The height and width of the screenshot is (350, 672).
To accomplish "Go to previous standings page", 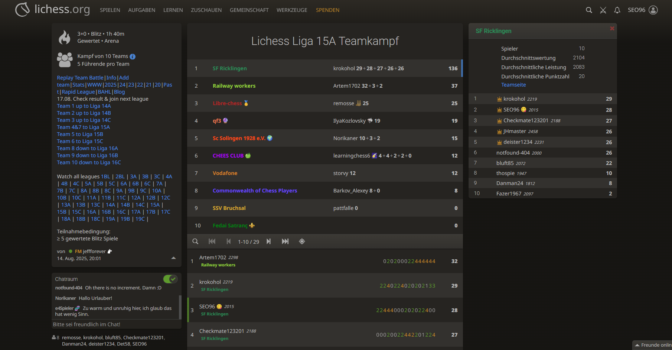I will (229, 242).
